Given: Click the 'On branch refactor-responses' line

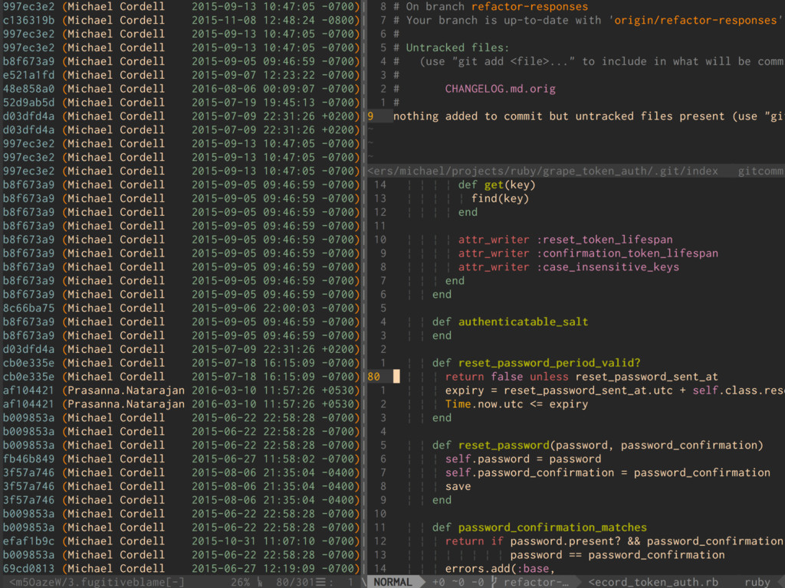Looking at the screenshot, I should click(491, 6).
